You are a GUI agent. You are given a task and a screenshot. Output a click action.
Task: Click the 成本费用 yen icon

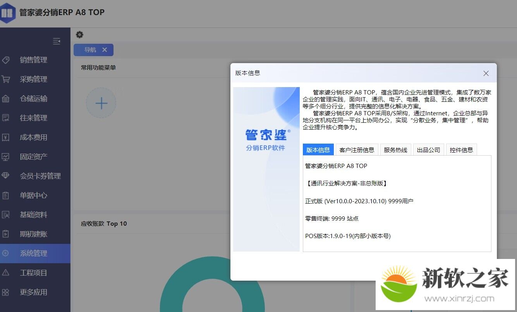click(x=5, y=137)
